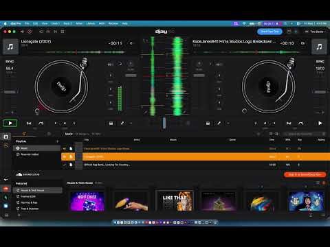Halve the loop length on deck 2

(x=256, y=123)
